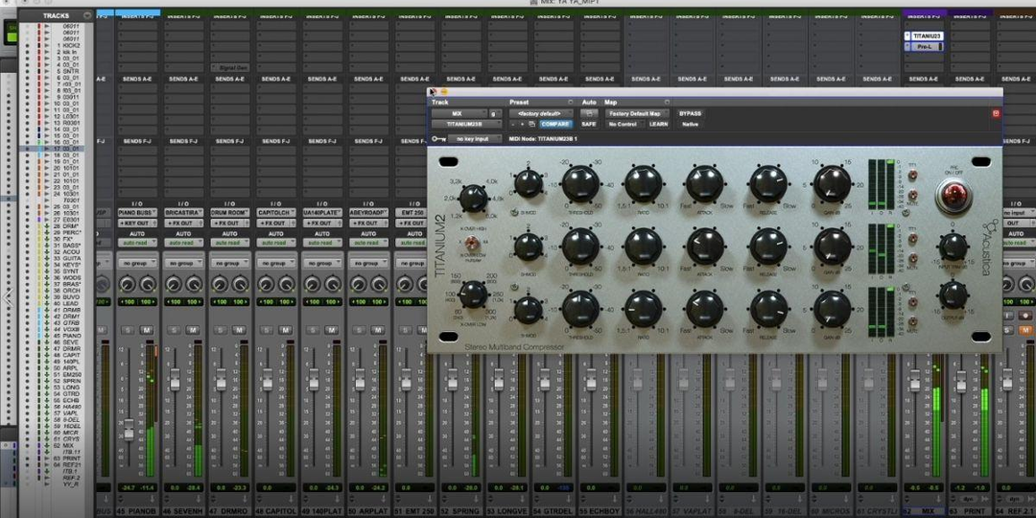The height and width of the screenshot is (518, 1036).
Task: Click the bottom band ATTACK knob
Action: [705, 309]
